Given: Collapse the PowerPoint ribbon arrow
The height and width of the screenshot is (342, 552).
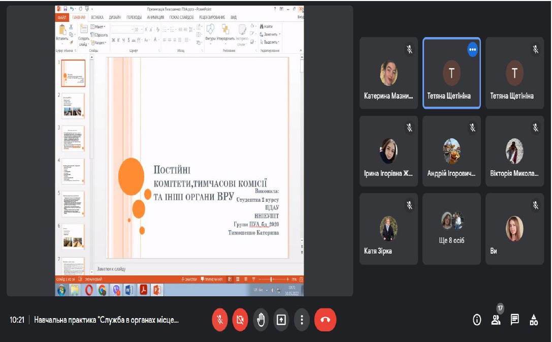Looking at the screenshot, I should 301,50.
